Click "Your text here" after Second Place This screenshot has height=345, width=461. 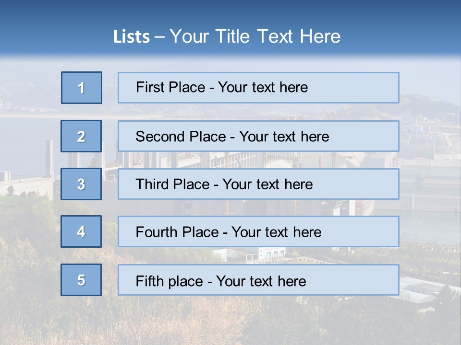coord(284,137)
